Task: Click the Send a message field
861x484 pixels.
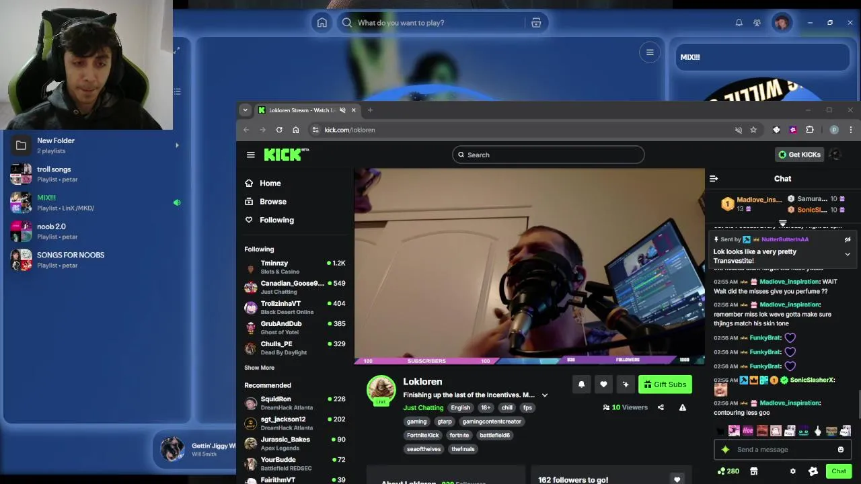Action: [782, 450]
